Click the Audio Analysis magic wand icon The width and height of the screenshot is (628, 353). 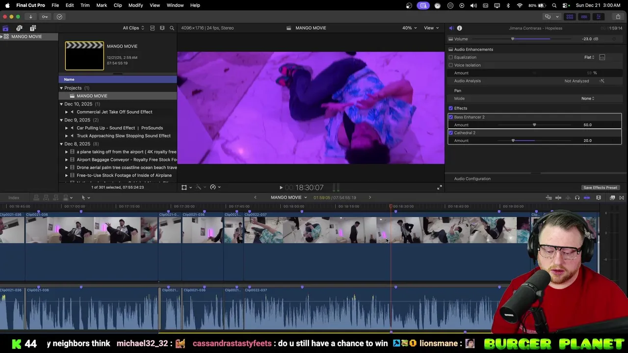602,81
